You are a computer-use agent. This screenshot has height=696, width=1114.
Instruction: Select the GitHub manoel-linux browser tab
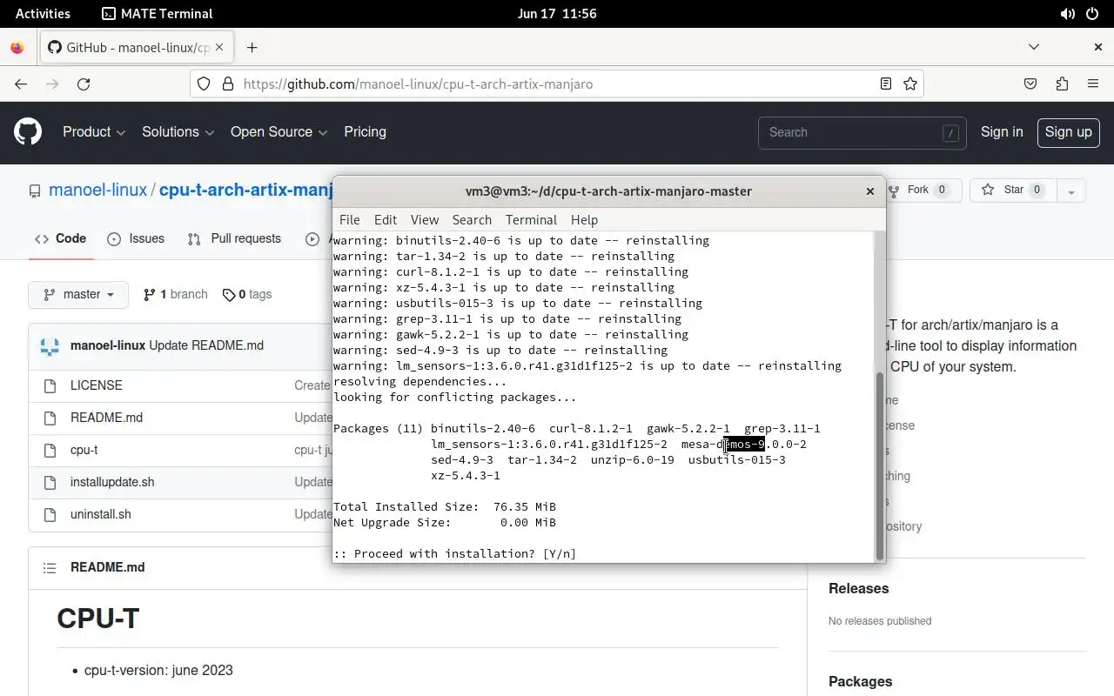(137, 48)
